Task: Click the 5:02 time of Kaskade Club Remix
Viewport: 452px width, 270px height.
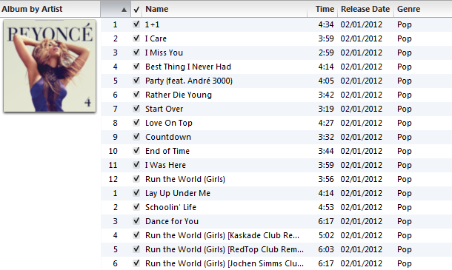Action: (326, 235)
